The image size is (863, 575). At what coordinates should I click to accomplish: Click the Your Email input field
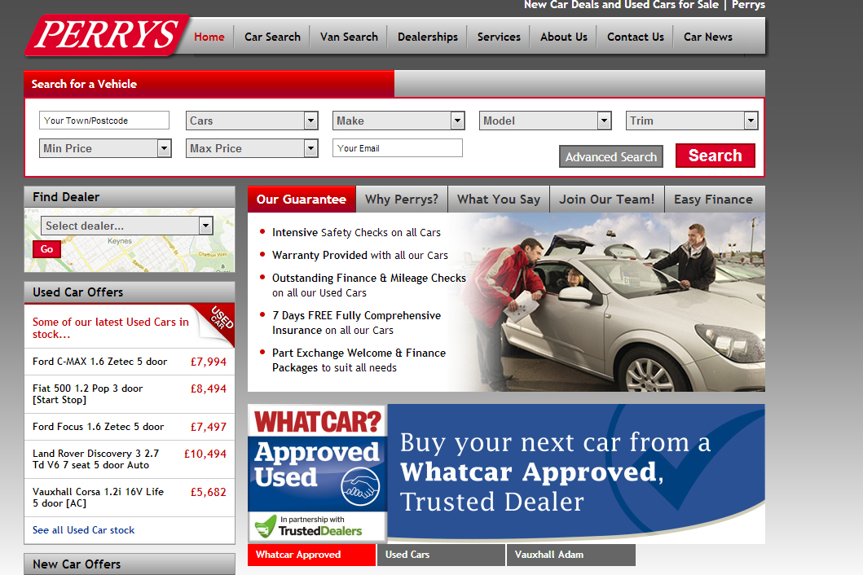pos(397,148)
